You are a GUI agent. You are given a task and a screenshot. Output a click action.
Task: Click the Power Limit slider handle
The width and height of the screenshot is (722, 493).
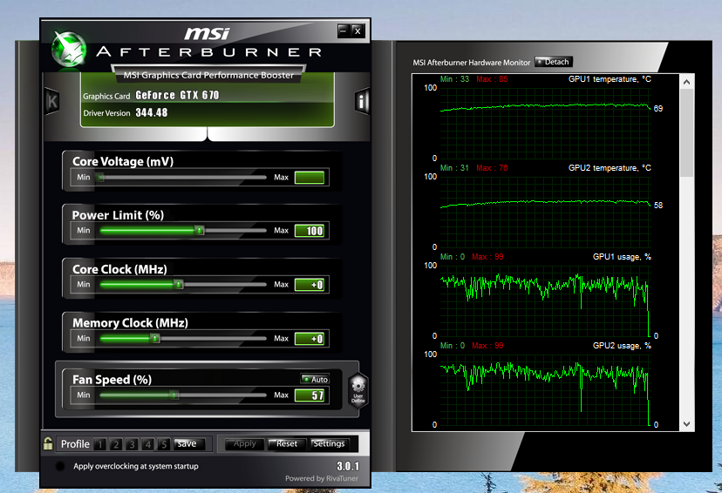(x=200, y=230)
